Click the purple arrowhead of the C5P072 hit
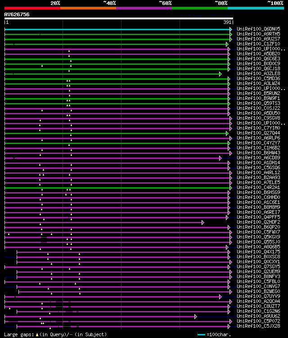Screen dimensions: 288x338 coord(231,321)
